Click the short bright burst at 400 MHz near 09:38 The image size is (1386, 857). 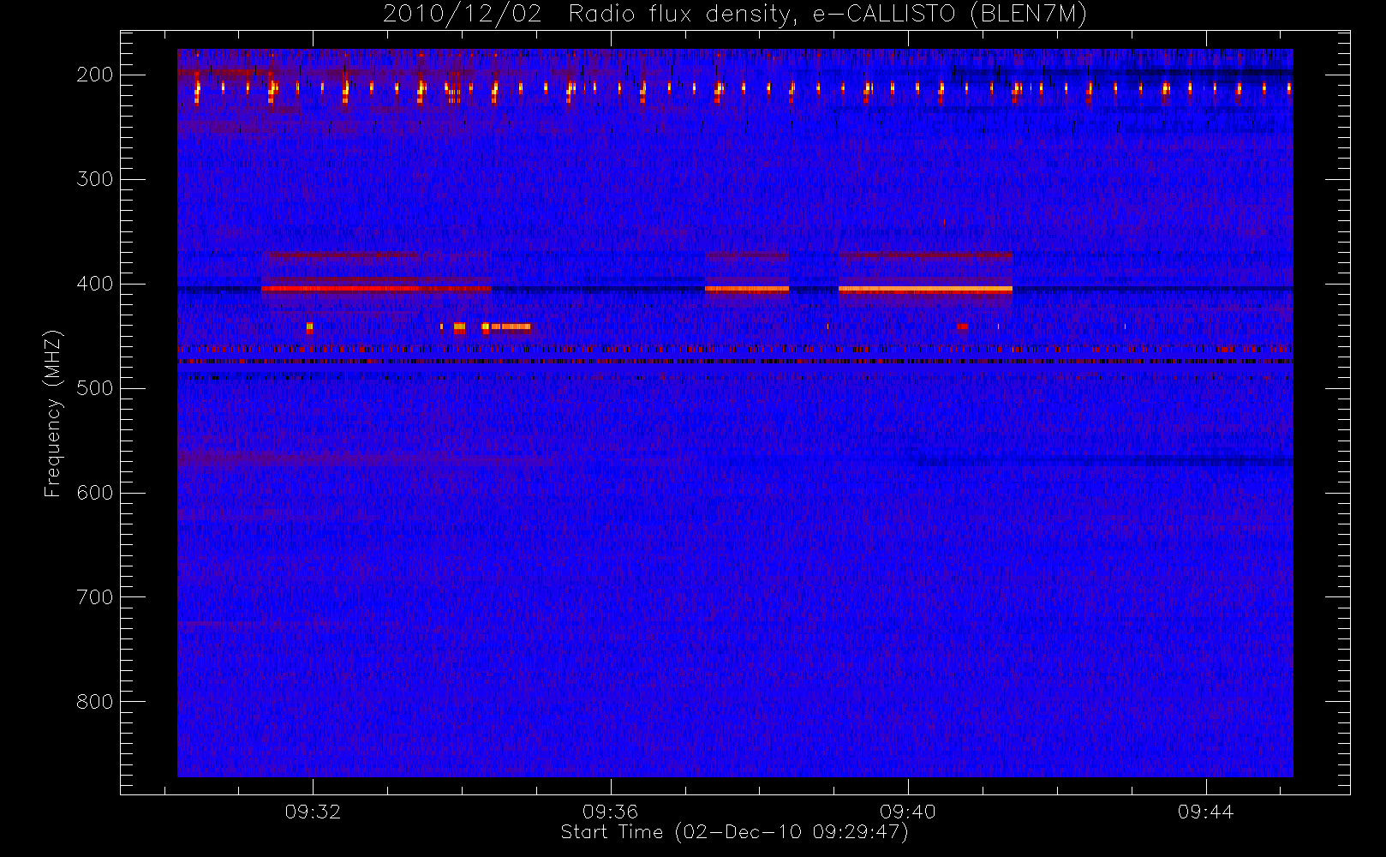tap(747, 290)
